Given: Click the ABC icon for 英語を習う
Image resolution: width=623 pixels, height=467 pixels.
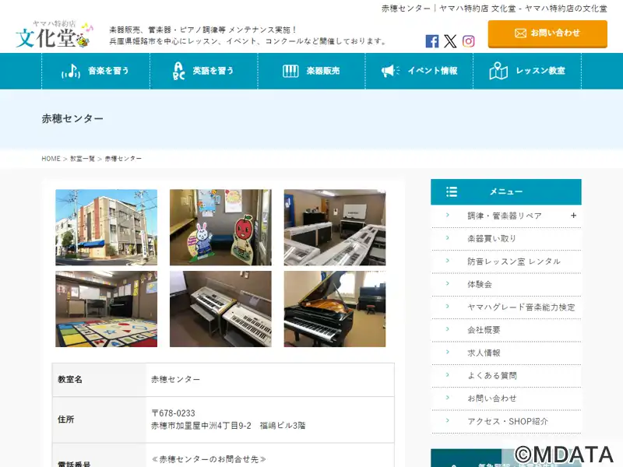Looking at the screenshot, I should 179,71.
